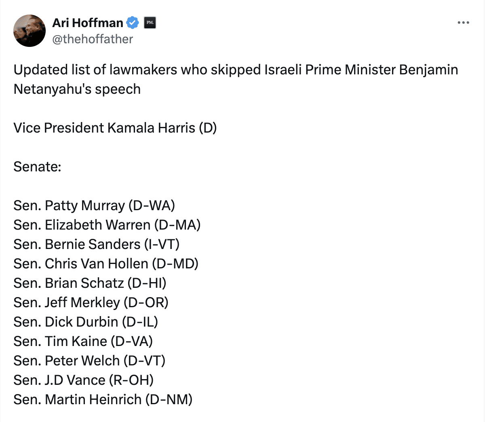Select the Sen. Patty Murray (D-WA) line

coord(94,205)
